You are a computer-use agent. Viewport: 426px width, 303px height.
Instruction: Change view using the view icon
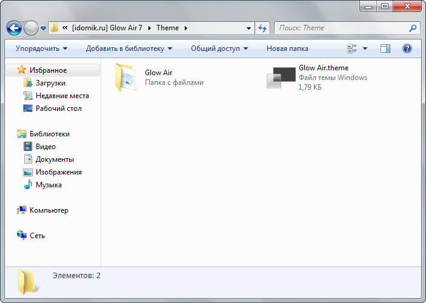352,48
